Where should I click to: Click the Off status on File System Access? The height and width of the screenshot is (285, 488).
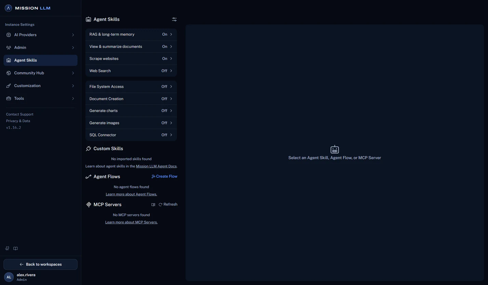point(164,87)
